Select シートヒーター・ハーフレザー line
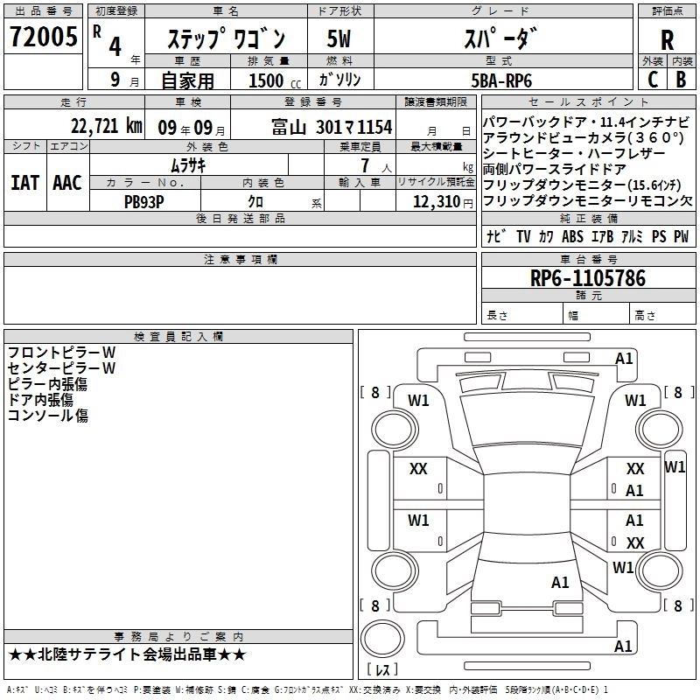The image size is (700, 700). pos(574,153)
